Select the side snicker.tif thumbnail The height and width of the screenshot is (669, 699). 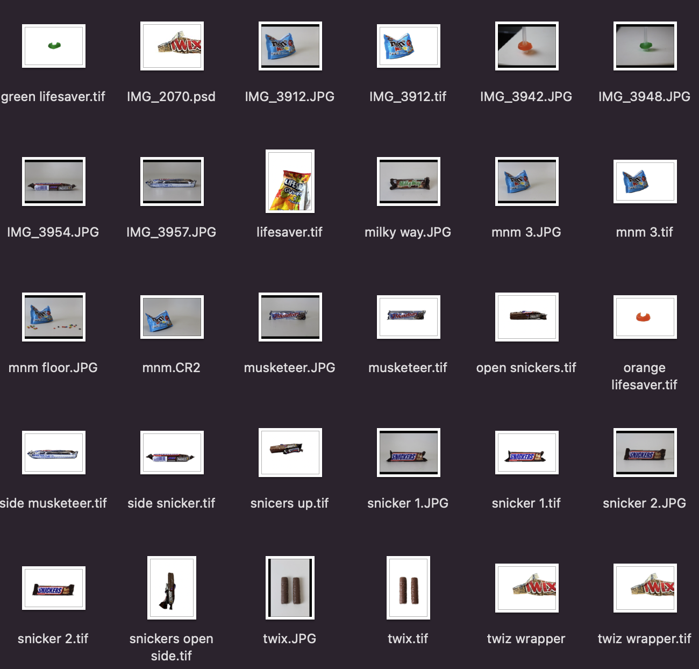(172, 452)
